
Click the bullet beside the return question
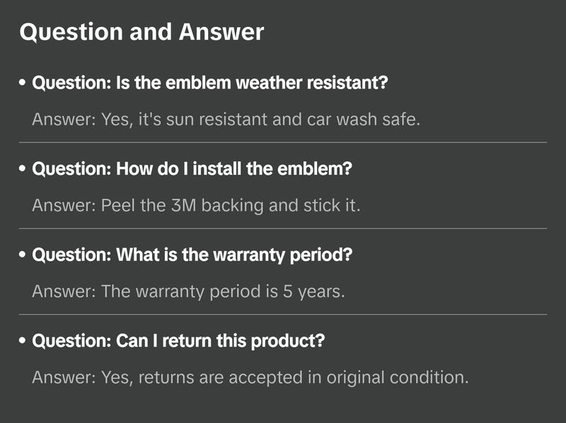[x=23, y=341]
